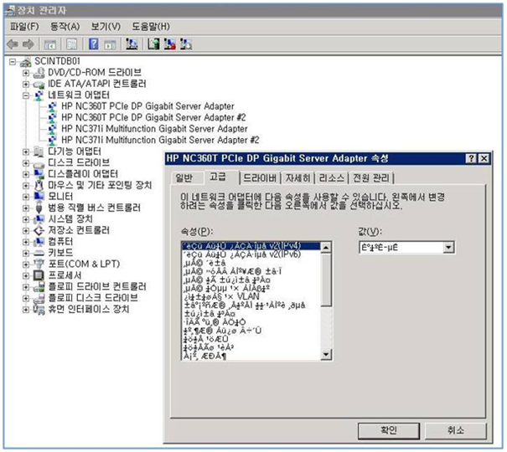
Task: Click the Forward arrow toolbar icon
Action: [28, 44]
